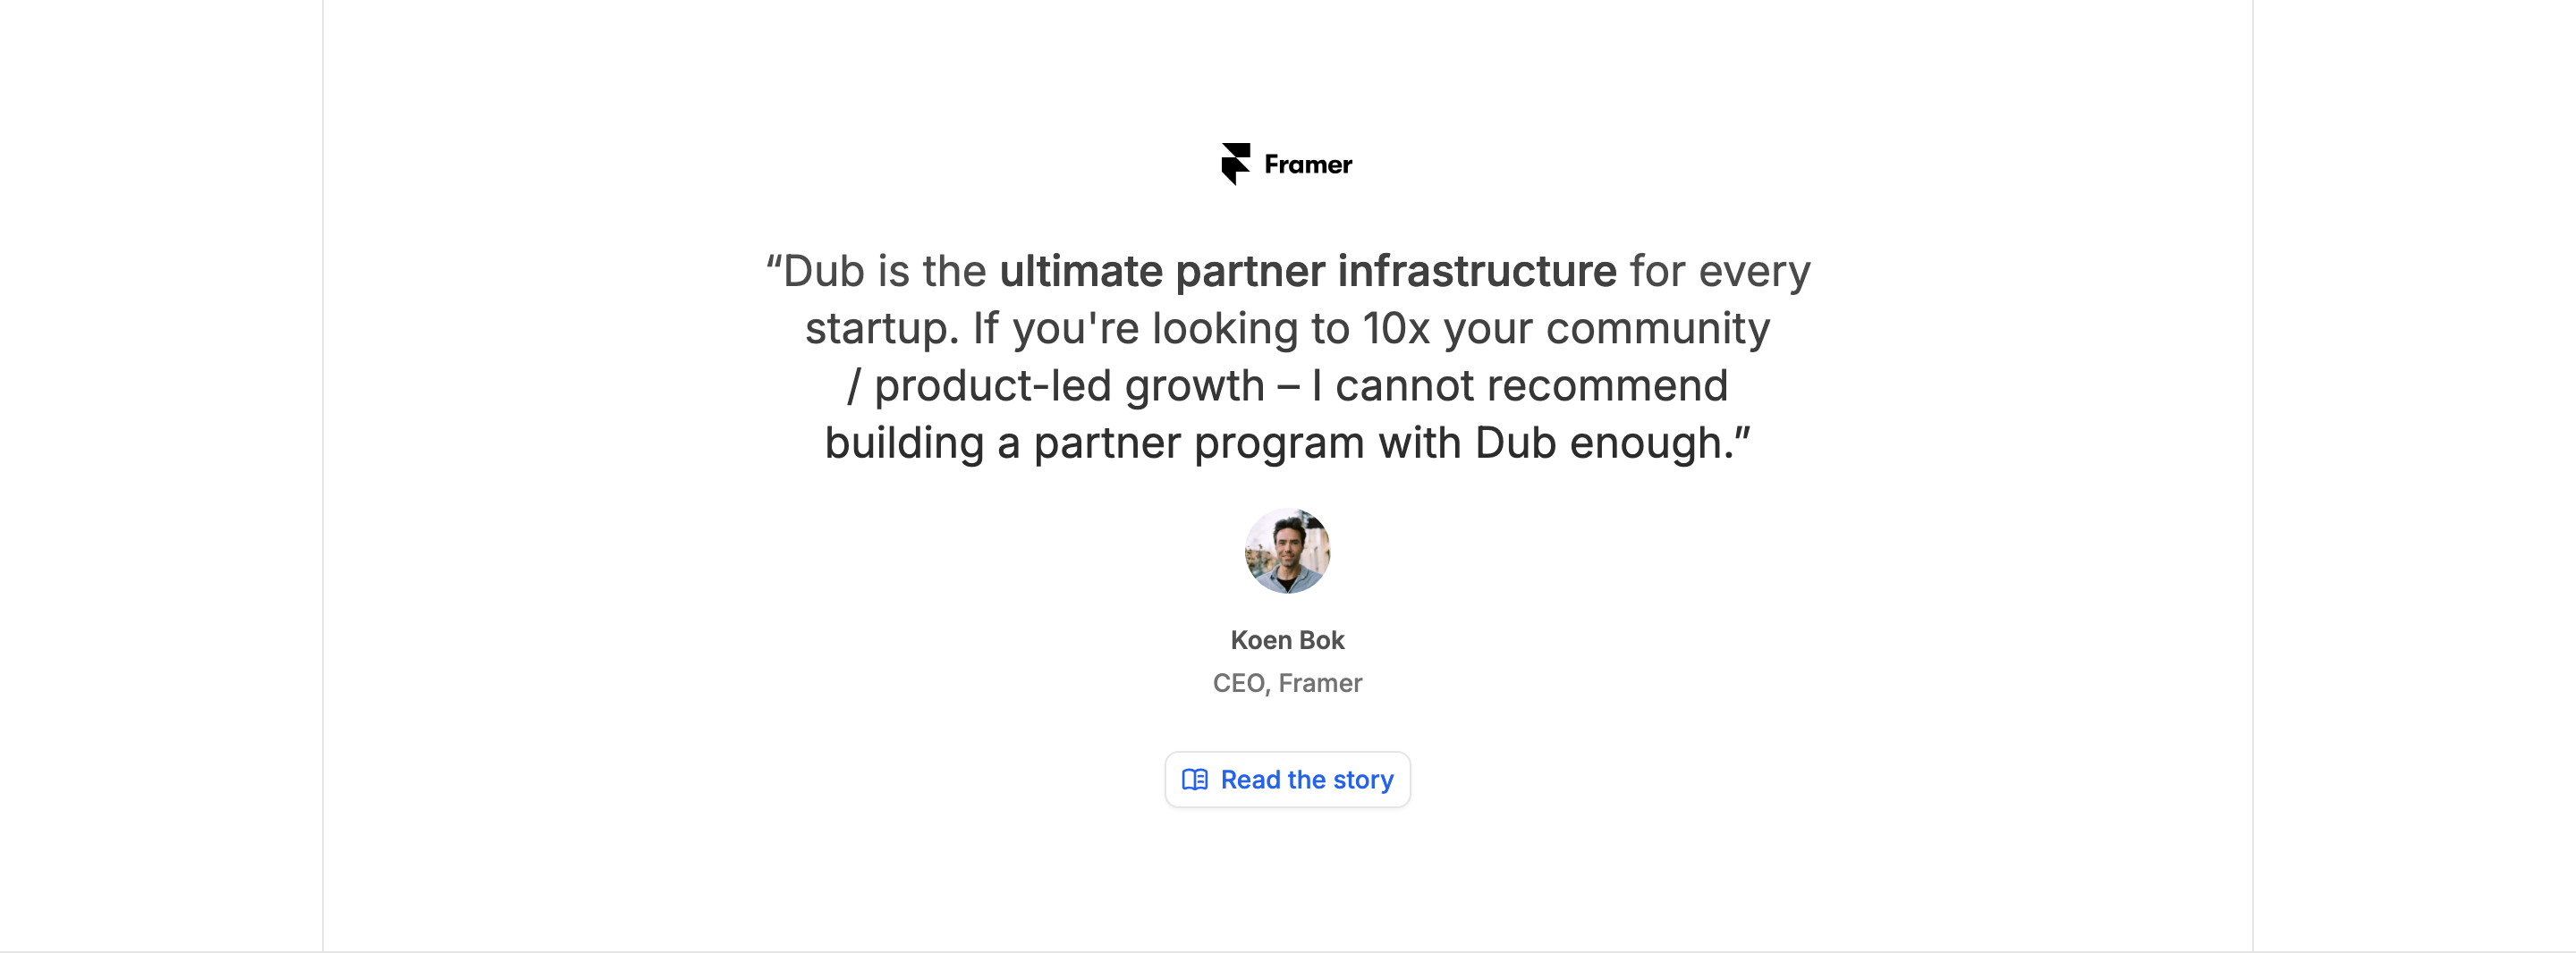This screenshot has height=953, width=2576.
Task: Click the name Koen Bok
Action: (1287, 640)
